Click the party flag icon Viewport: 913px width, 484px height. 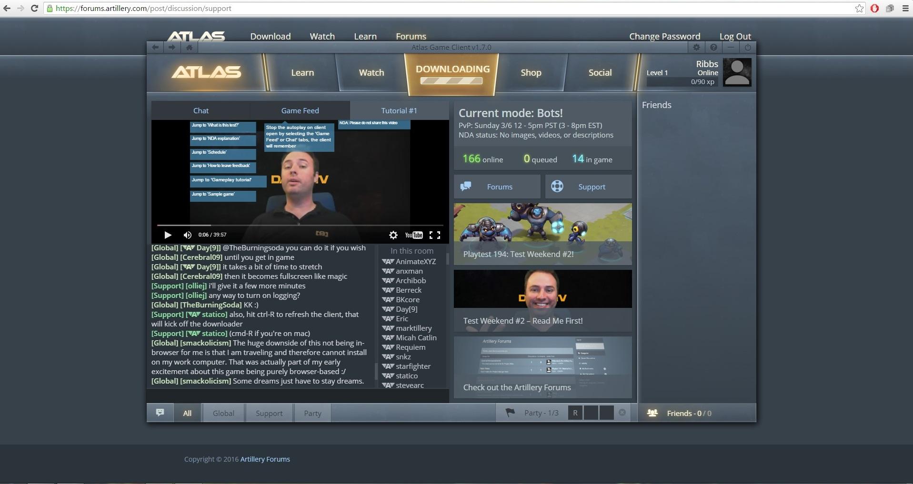tap(510, 413)
